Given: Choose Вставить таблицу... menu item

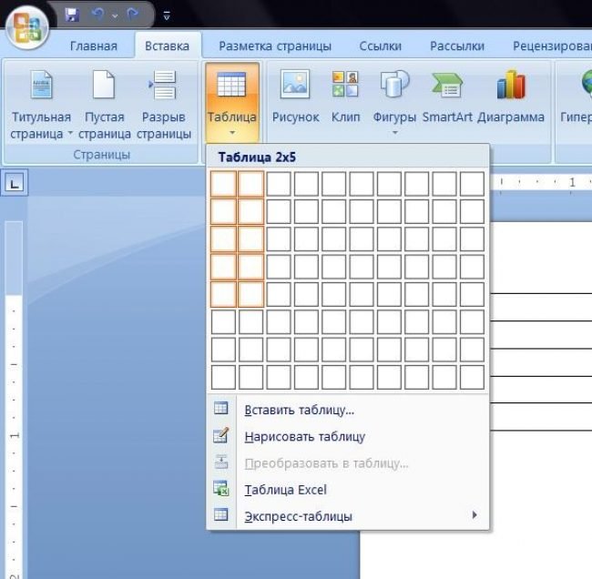Looking at the screenshot, I should [x=300, y=410].
